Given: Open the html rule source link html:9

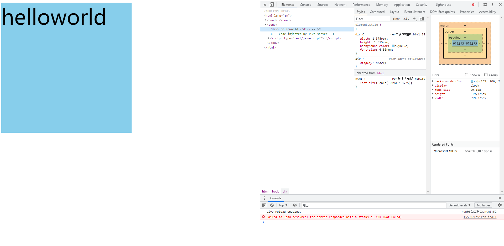Looking at the screenshot, I should [409, 79].
